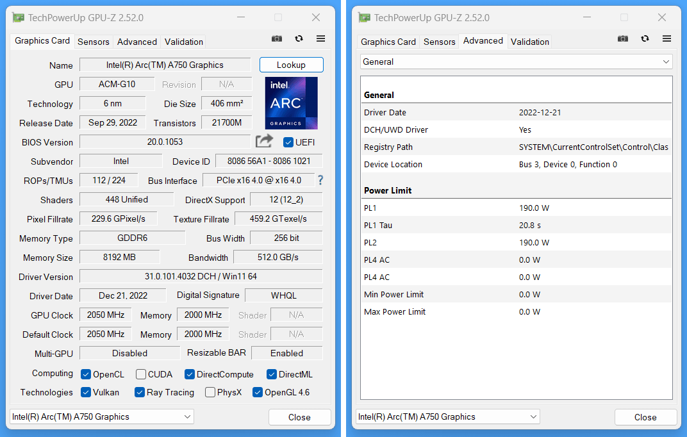Screen dimensions: 687x437
Task: Toggle the UEFI checkbox
Action: (x=288, y=142)
